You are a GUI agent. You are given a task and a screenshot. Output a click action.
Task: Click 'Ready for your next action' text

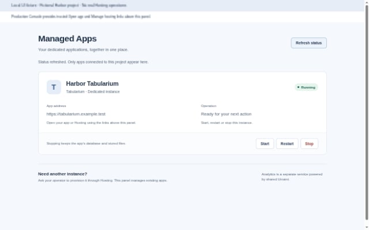click(x=226, y=114)
